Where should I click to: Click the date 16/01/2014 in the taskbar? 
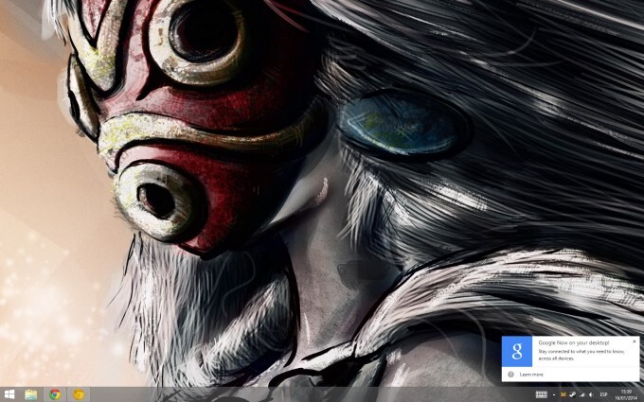click(x=626, y=397)
